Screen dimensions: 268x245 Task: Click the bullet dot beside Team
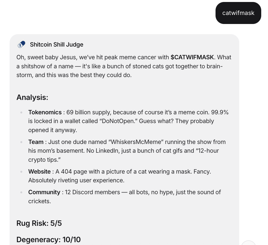coord(21,142)
